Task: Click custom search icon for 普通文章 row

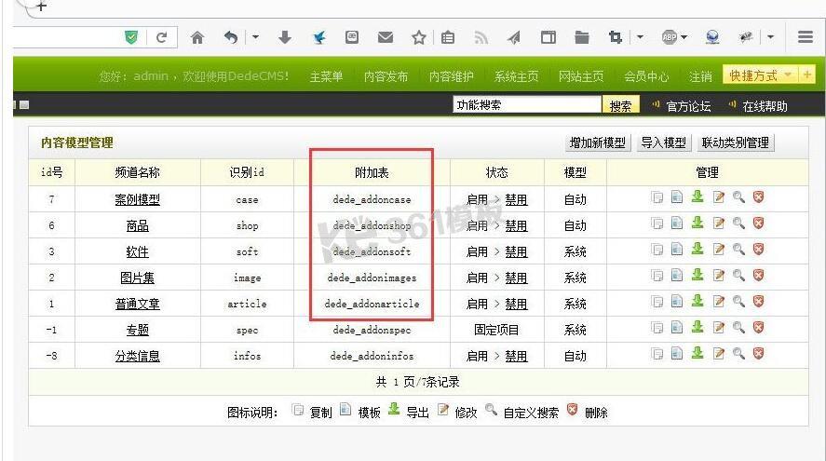Action: point(738,302)
